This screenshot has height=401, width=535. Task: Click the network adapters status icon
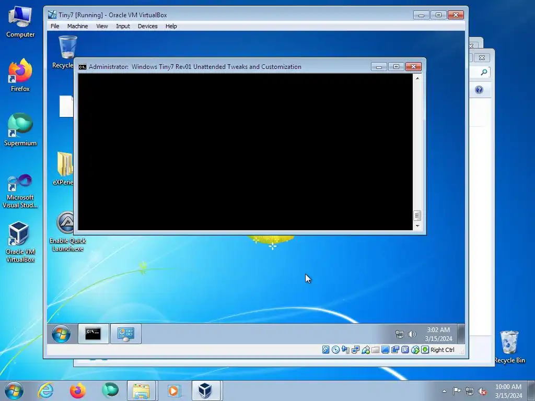point(355,350)
